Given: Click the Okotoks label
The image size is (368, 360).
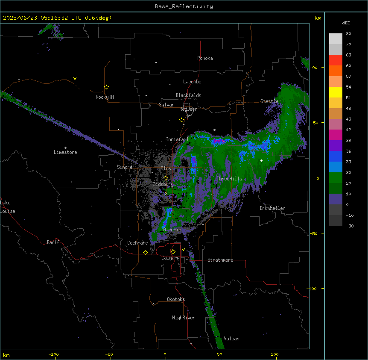Looking at the screenshot, I should [x=176, y=299].
